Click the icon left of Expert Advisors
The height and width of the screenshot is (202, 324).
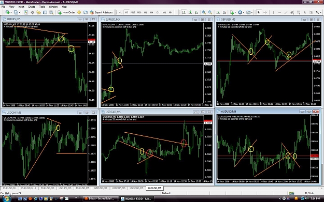click(86, 12)
